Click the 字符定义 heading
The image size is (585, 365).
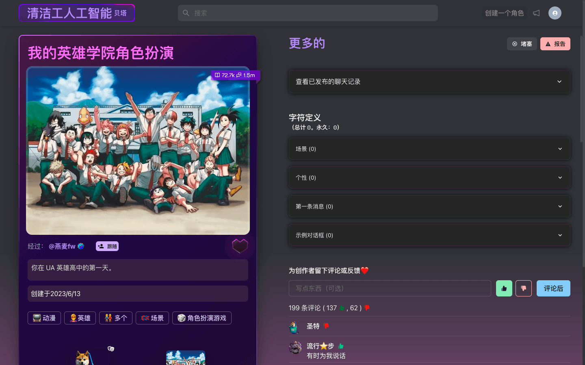tap(305, 118)
